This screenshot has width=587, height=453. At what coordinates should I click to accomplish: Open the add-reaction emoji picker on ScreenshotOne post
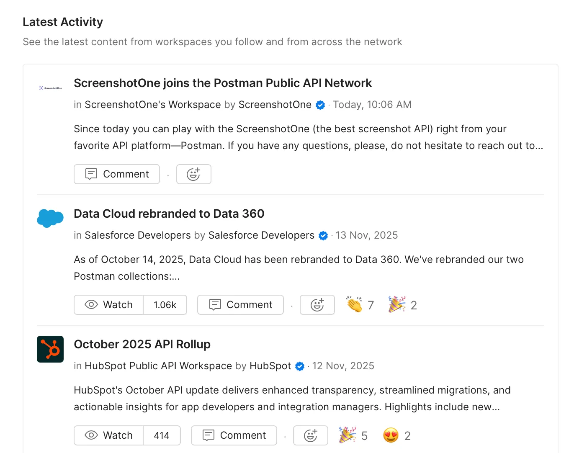193,174
